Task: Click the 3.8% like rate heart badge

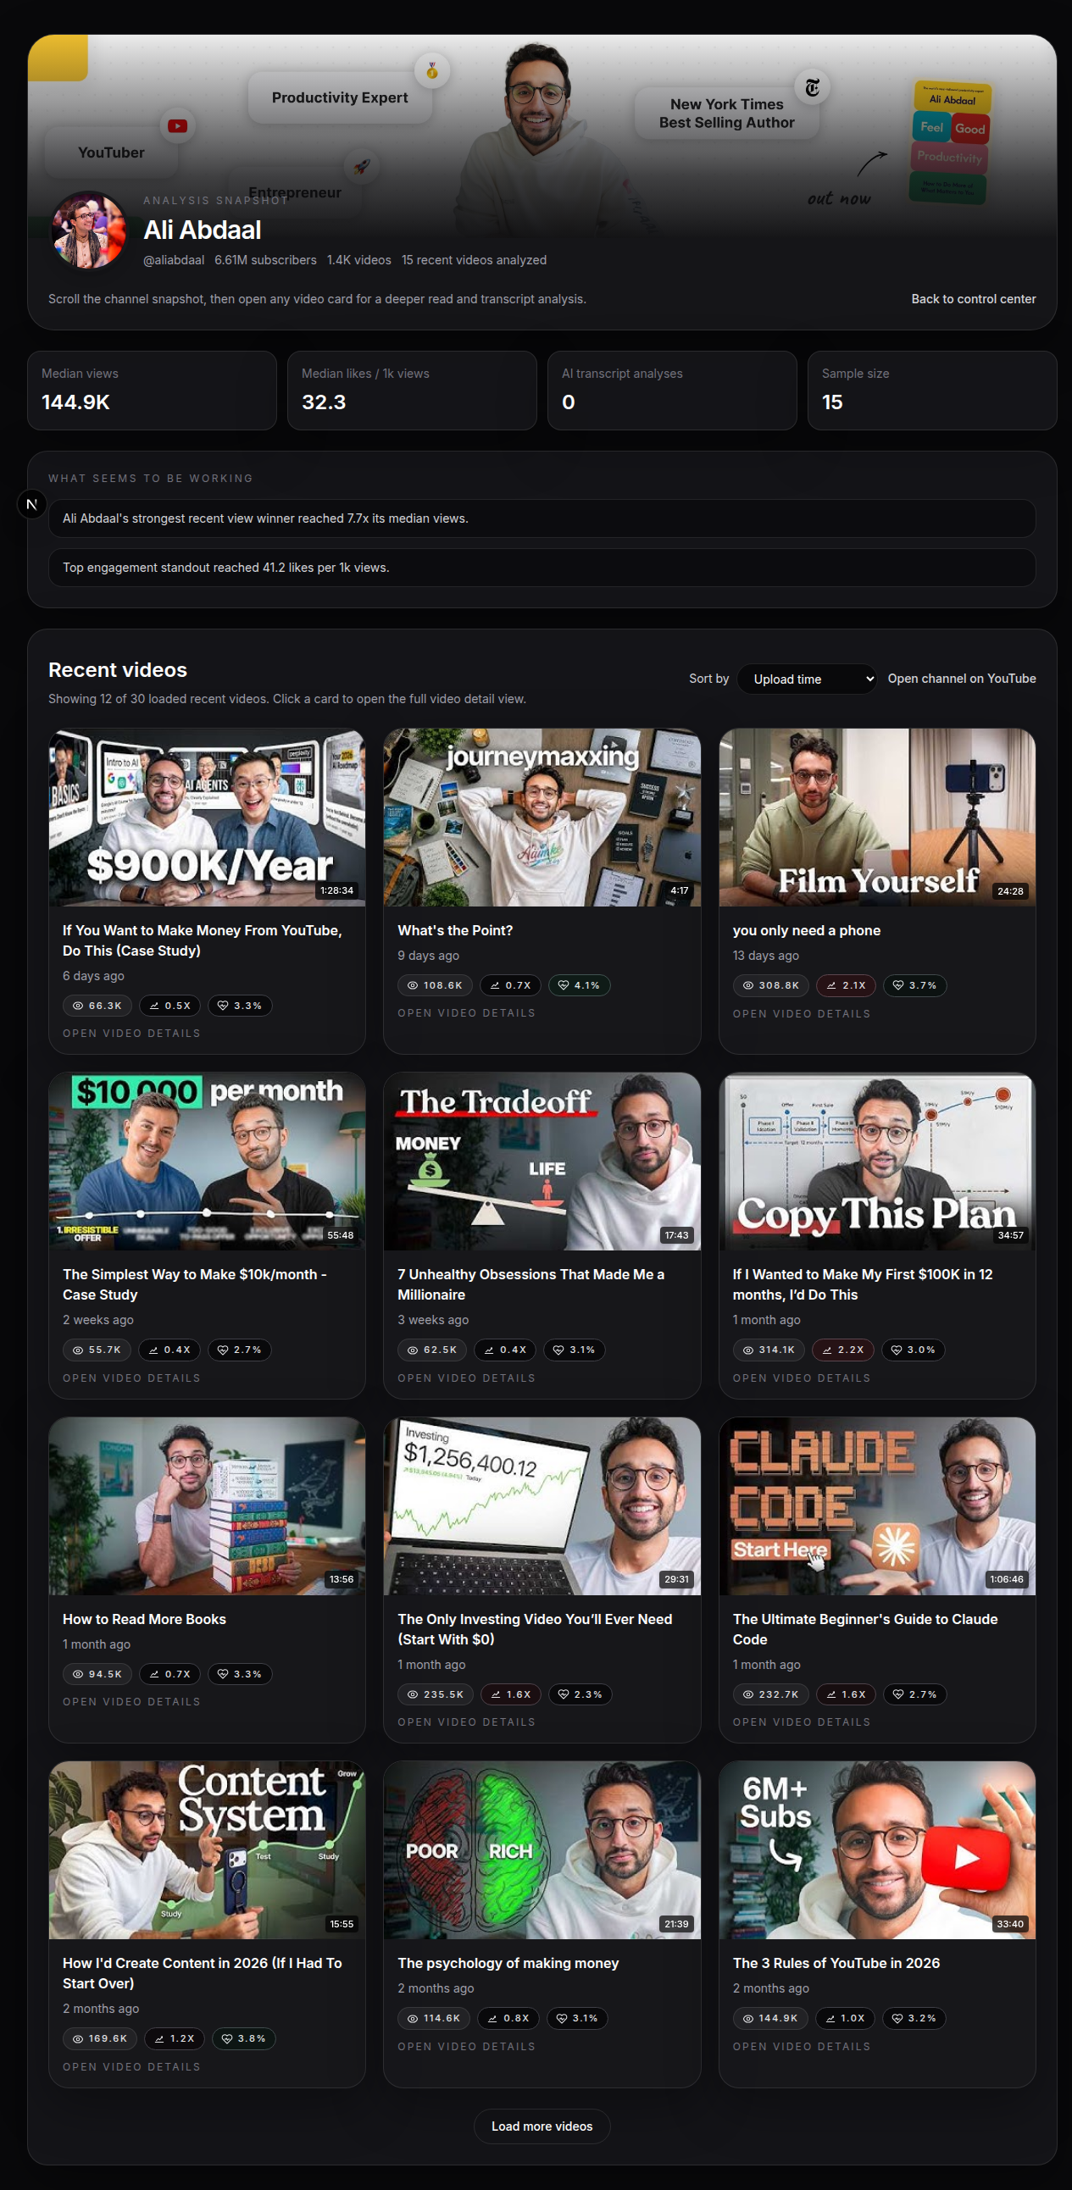Action: coord(243,2038)
